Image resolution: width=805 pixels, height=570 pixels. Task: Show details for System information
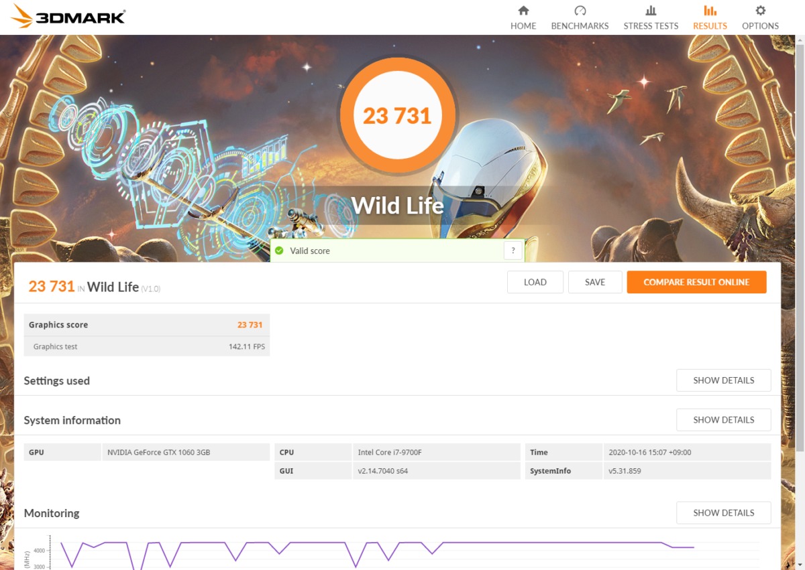click(x=723, y=419)
